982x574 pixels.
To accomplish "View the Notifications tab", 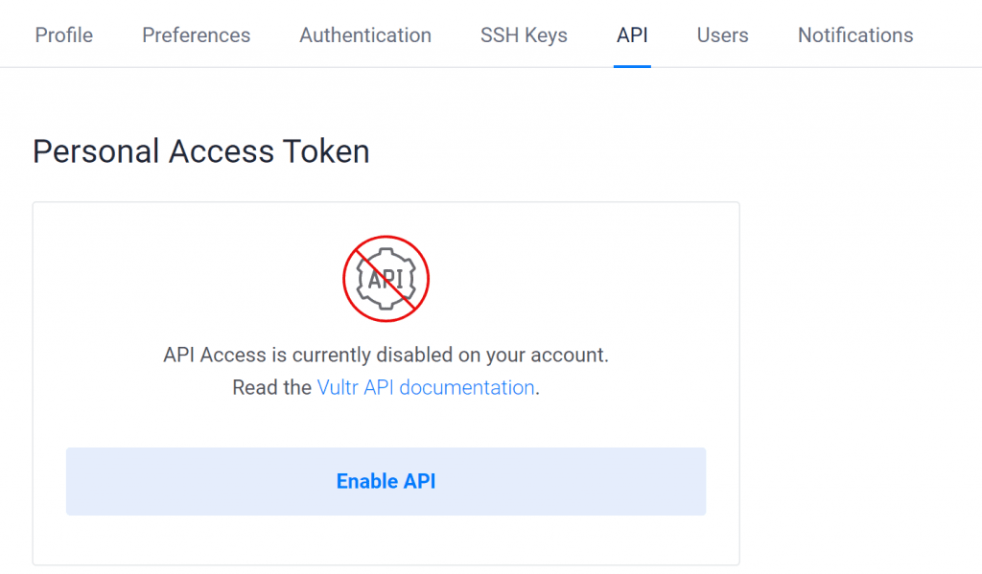I will point(854,34).
